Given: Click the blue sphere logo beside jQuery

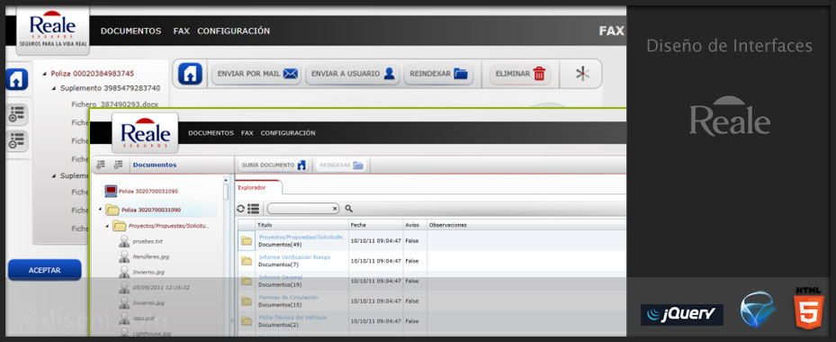Looking at the screenshot, I should [758, 310].
